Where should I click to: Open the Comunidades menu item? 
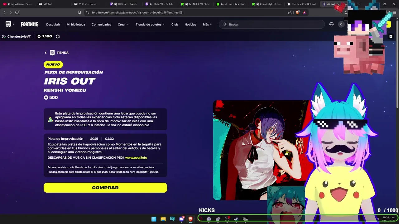click(x=101, y=24)
